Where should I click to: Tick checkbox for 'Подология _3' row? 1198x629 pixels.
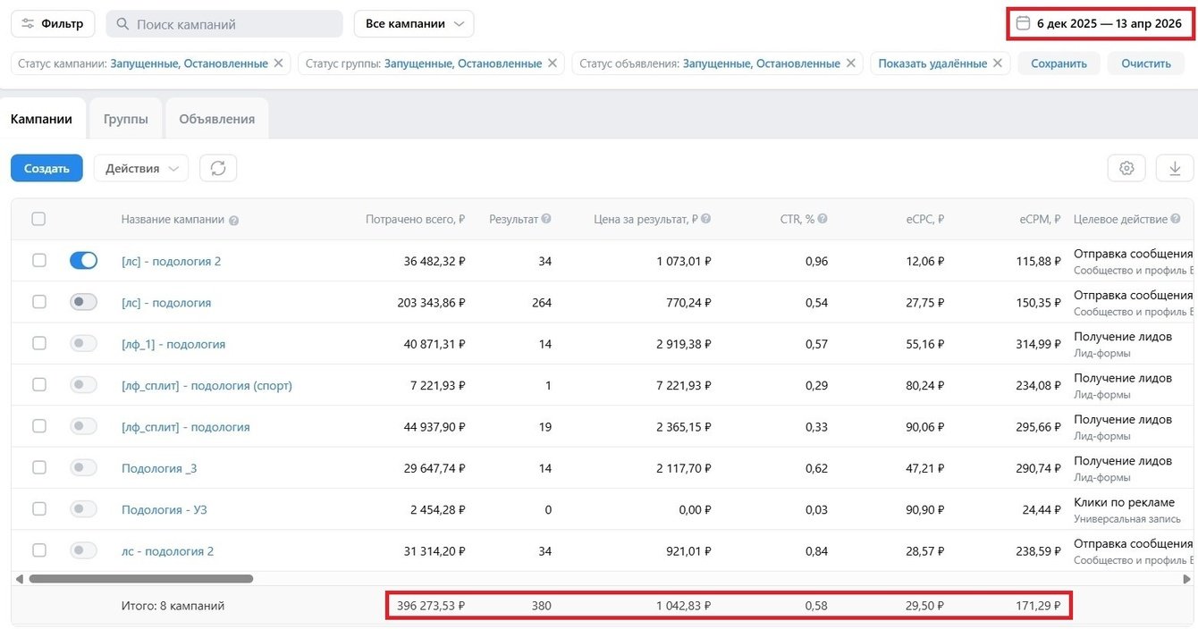(38, 467)
